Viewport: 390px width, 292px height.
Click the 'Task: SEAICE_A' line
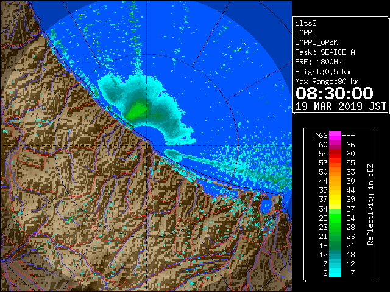pos(325,52)
